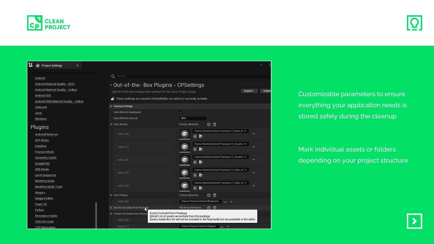Empty Core Assets array with trash icon
The height and width of the screenshot is (244, 434).
tap(215, 124)
